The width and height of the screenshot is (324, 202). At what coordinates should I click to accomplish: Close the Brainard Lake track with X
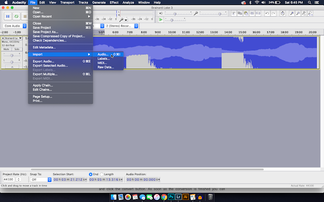(x=3, y=38)
